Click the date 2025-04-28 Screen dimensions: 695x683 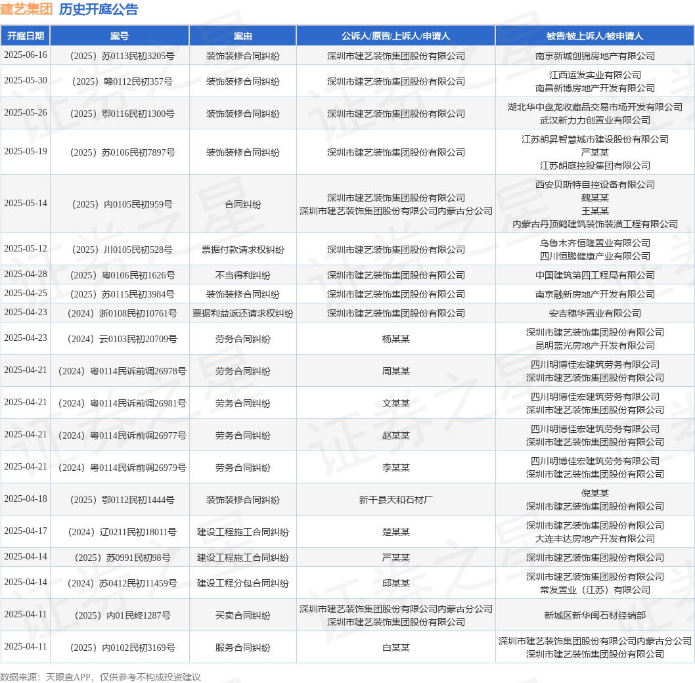25,275
